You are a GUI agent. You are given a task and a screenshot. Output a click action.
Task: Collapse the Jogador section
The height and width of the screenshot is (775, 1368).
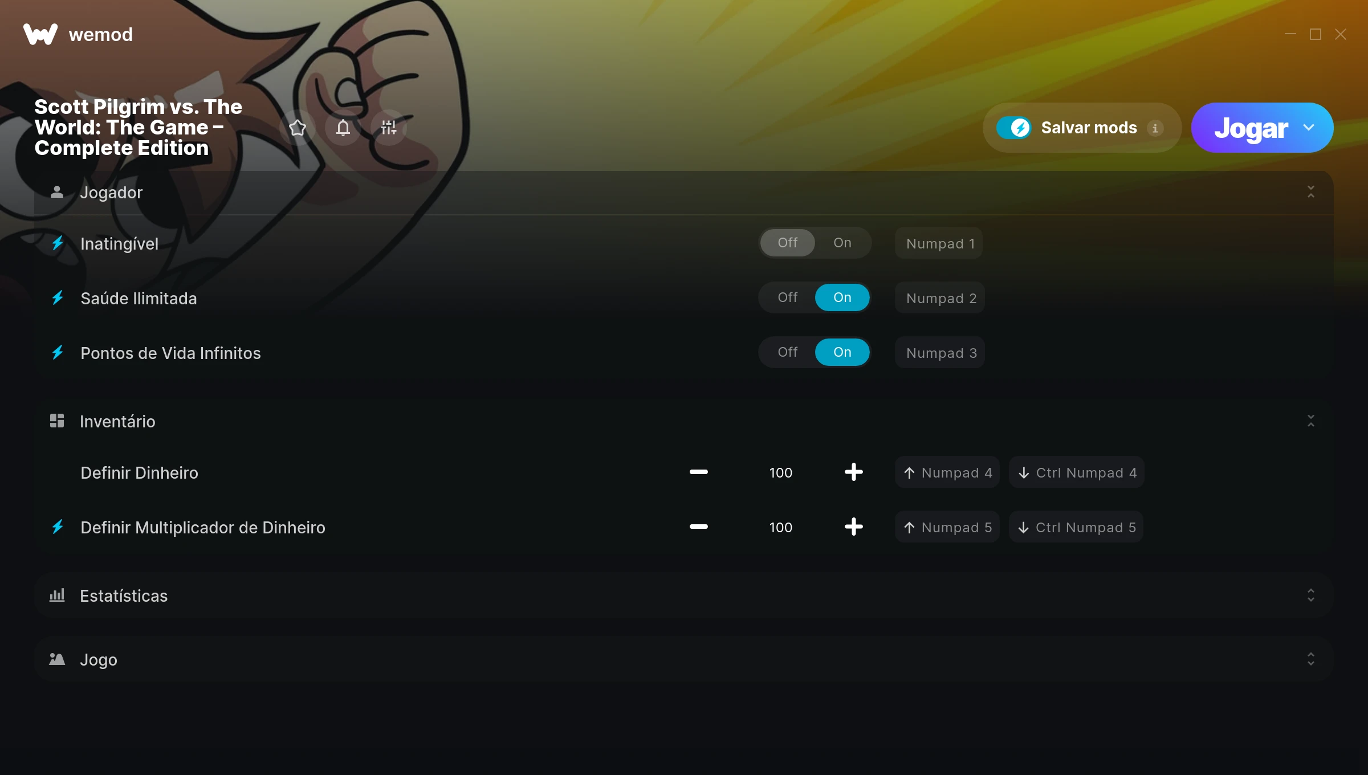click(x=1311, y=192)
